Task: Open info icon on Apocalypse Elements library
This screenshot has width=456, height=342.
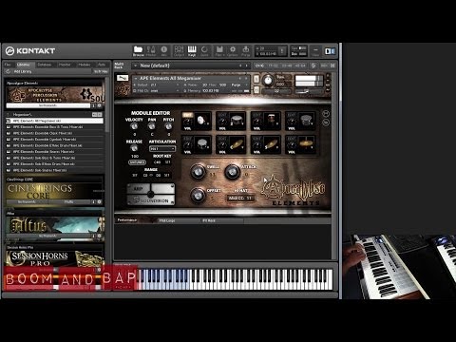Action: 94,105
